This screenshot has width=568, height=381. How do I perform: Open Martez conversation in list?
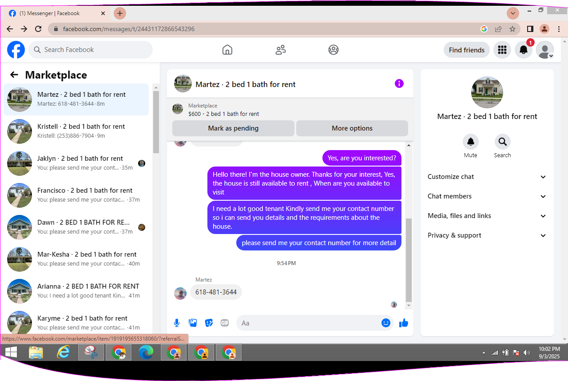pos(76,99)
